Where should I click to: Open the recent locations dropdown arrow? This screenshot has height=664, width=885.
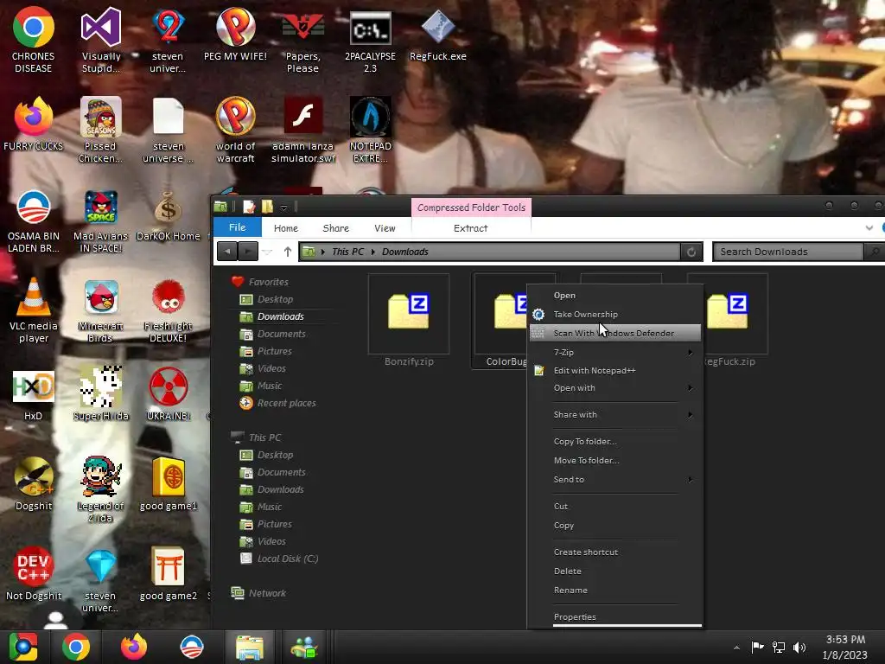[x=268, y=252]
